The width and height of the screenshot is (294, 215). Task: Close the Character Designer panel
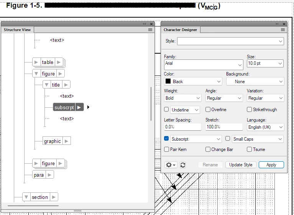(284, 24)
